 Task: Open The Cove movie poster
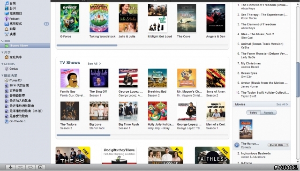pyautogui.click(x=187, y=18)
